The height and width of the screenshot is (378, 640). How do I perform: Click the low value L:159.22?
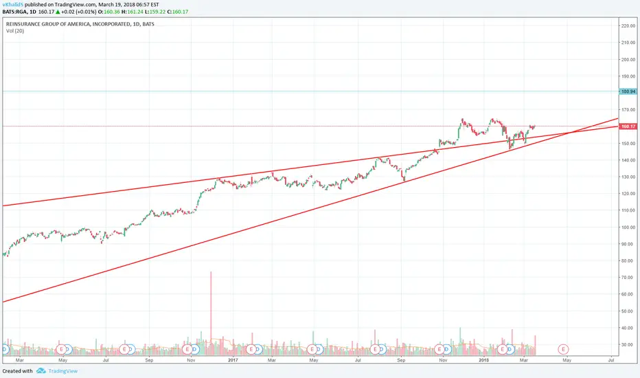coord(155,12)
